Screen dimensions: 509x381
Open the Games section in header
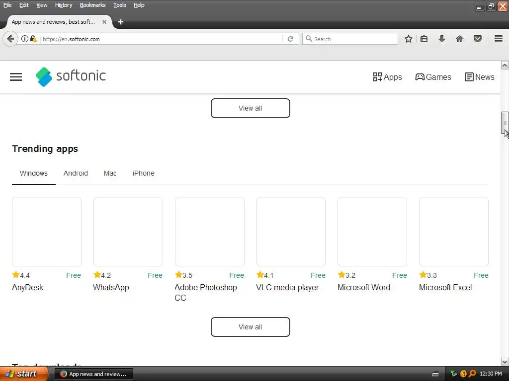click(433, 77)
